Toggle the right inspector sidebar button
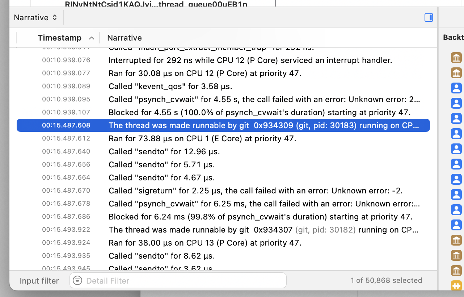Viewport: 464px width, 297px height. [429, 17]
